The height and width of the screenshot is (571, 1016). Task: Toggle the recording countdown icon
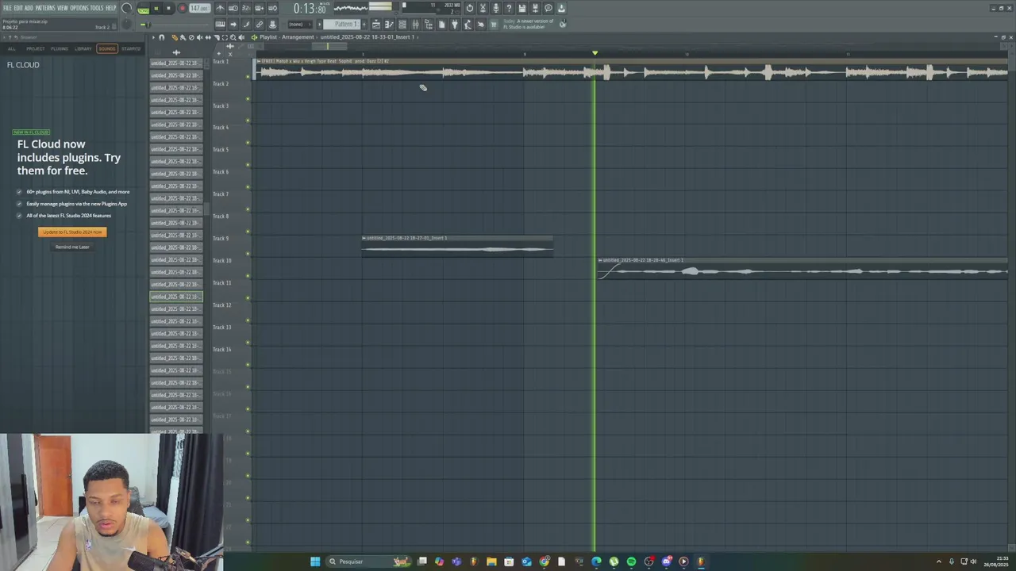click(x=246, y=8)
